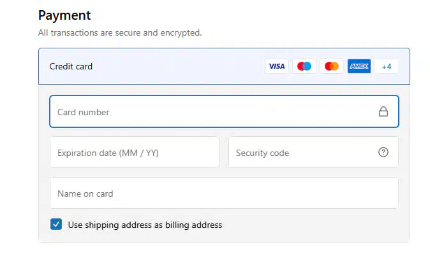
Task: Click the 'Card number' placeholder text
Action: (83, 112)
